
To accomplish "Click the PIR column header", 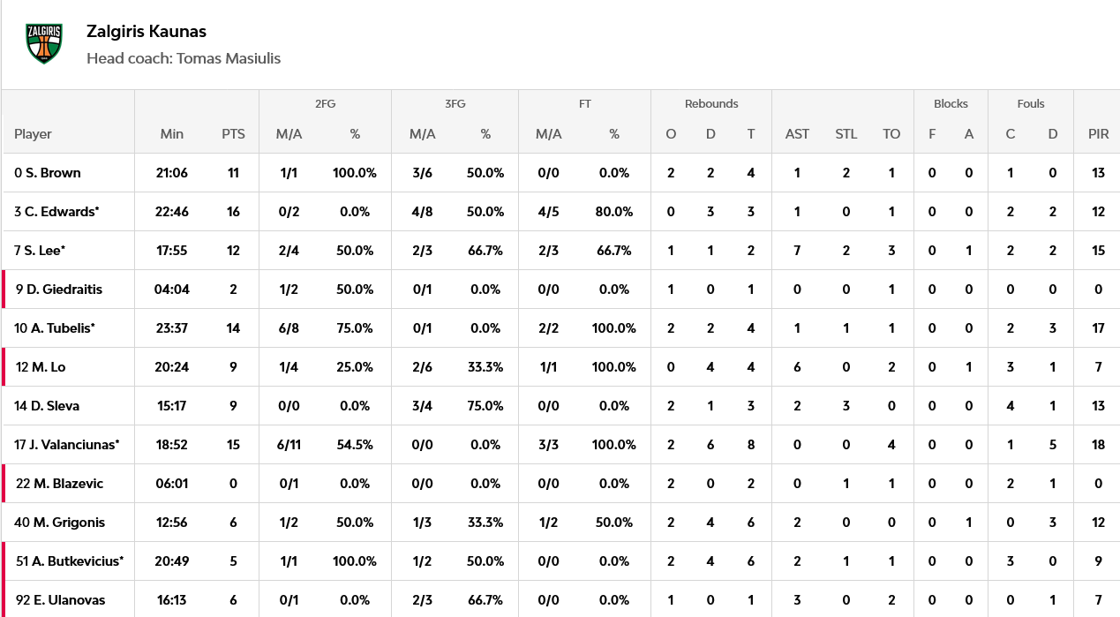I will pos(1098,134).
